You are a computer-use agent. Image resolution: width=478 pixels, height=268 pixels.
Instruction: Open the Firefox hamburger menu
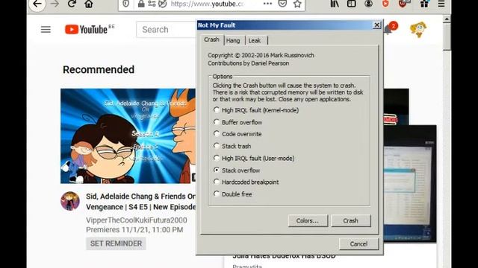(x=441, y=4)
